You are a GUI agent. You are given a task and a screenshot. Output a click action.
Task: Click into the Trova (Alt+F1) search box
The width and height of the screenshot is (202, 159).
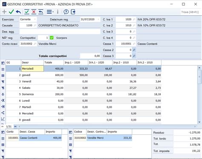pyautogui.click(x=190, y=12)
